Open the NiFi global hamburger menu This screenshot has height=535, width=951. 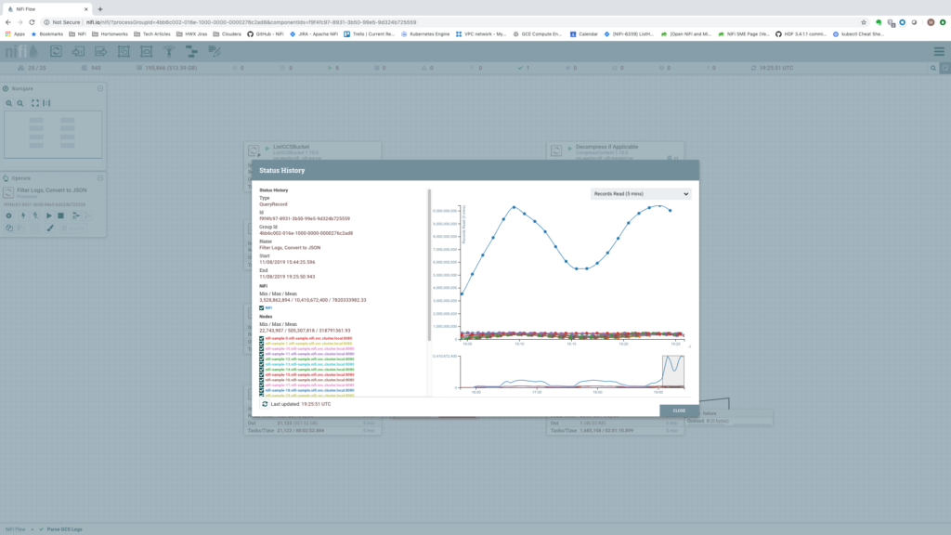coord(939,51)
